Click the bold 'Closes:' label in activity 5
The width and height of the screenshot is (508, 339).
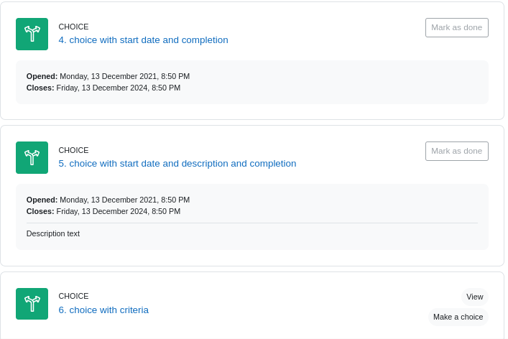[40, 211]
